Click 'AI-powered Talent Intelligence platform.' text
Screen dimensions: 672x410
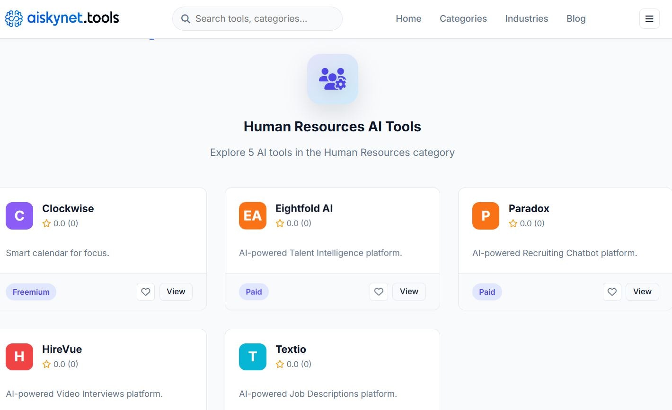[x=320, y=253]
